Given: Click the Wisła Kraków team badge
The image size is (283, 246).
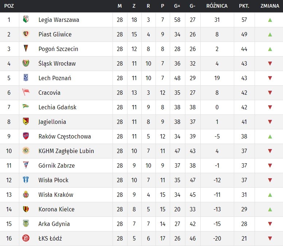Looking at the screenshot, I should click(26, 195).
